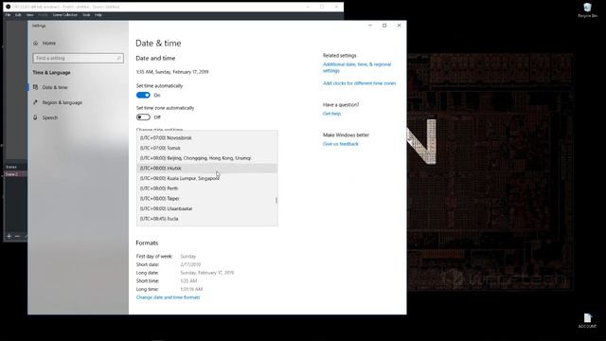Open OBS Profile menu
The image size is (606, 341).
pos(43,15)
